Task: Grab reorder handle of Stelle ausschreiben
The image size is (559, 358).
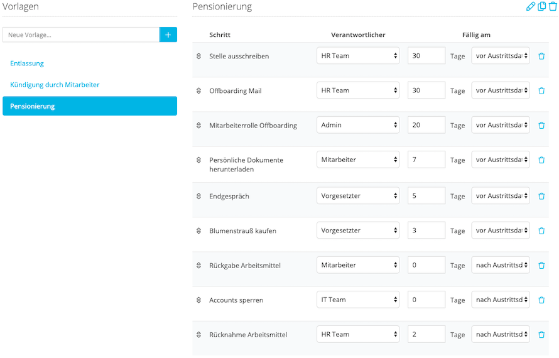Action: click(198, 56)
